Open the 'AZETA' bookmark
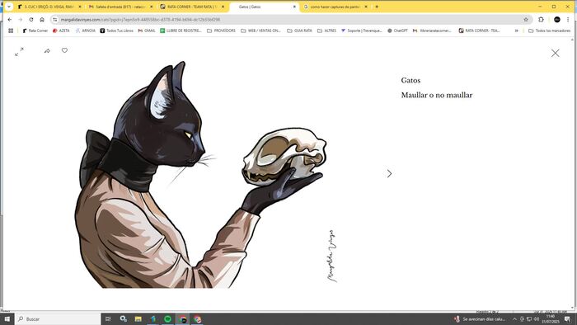577x325 pixels. tap(61, 31)
